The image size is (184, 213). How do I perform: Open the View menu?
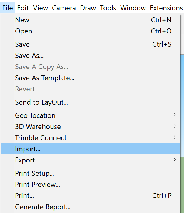coord(40,8)
